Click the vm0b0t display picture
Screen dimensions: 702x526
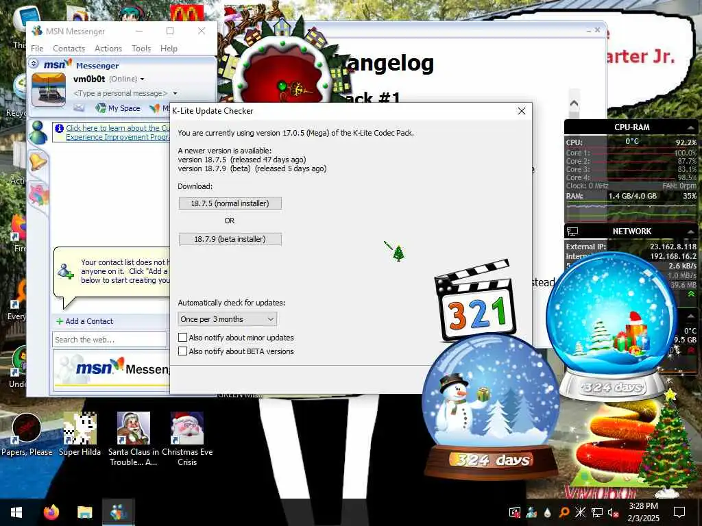tap(49, 90)
